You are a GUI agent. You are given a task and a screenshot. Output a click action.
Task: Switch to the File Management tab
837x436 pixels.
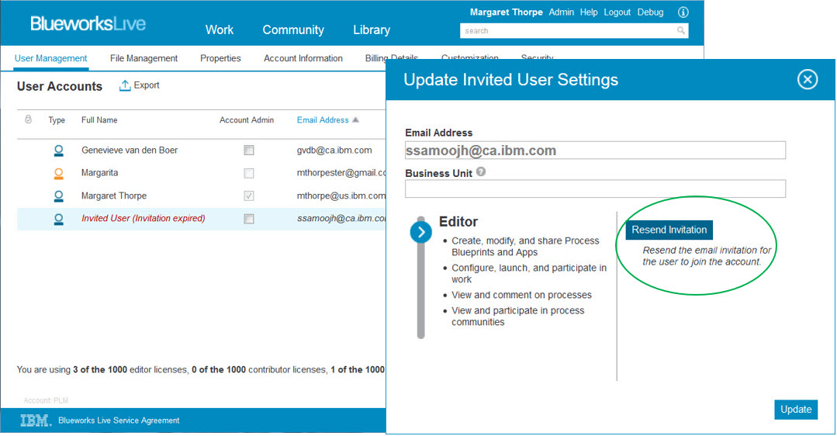[x=144, y=58]
